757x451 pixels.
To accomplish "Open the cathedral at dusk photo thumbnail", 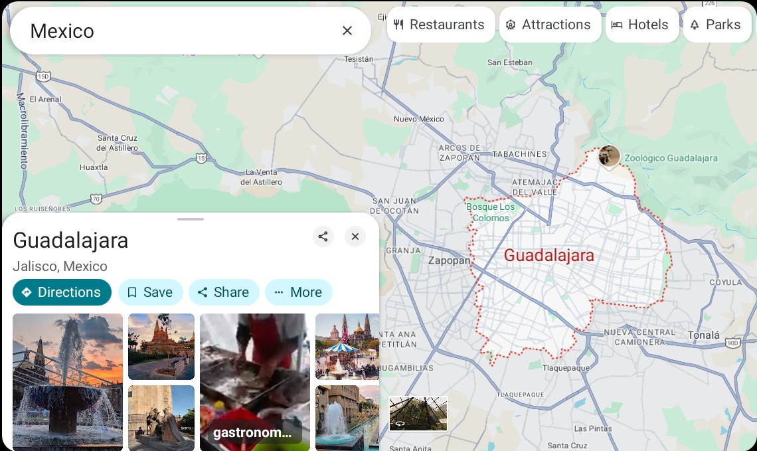I will point(161,346).
